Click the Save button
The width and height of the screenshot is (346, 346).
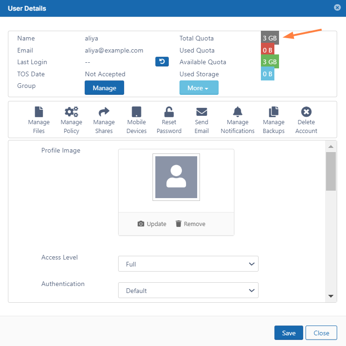point(288,333)
